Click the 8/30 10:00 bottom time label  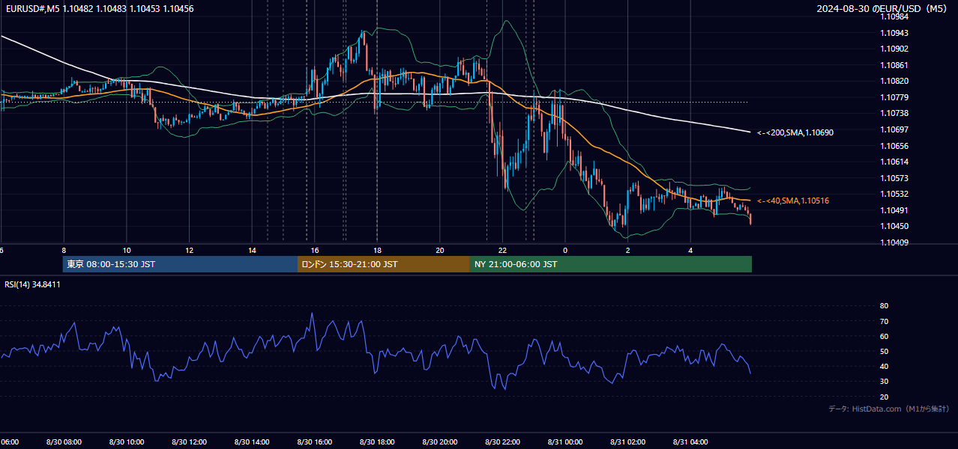click(127, 442)
